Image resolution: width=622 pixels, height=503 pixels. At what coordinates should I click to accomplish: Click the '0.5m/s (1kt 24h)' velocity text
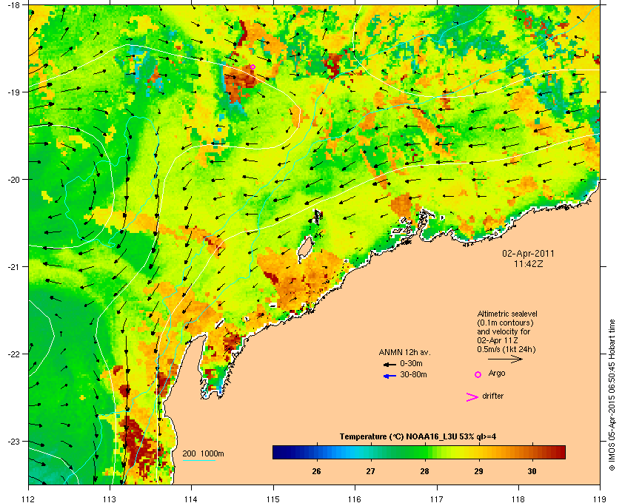pos(506,349)
